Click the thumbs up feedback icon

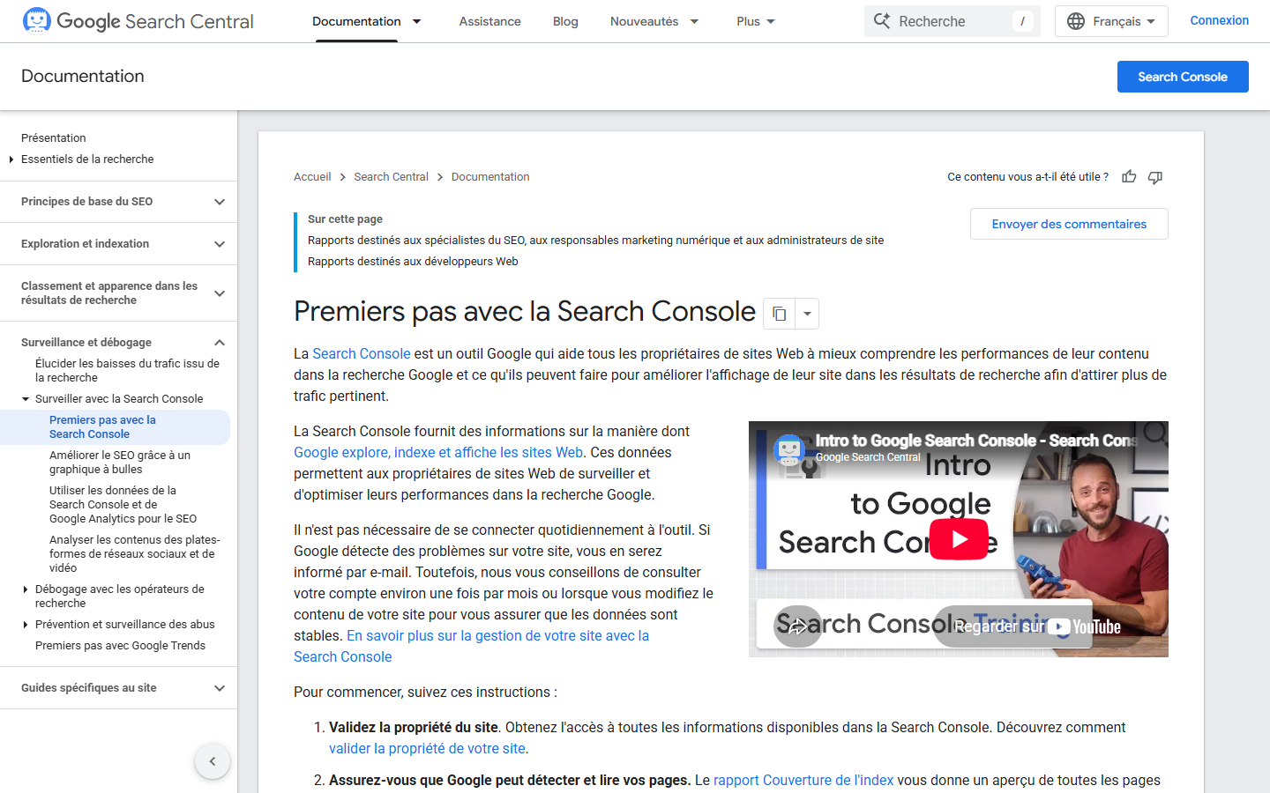[1129, 177]
